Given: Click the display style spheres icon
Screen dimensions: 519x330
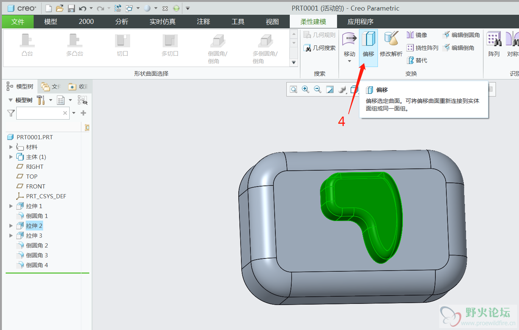Looking at the screenshot, I should point(342,89).
